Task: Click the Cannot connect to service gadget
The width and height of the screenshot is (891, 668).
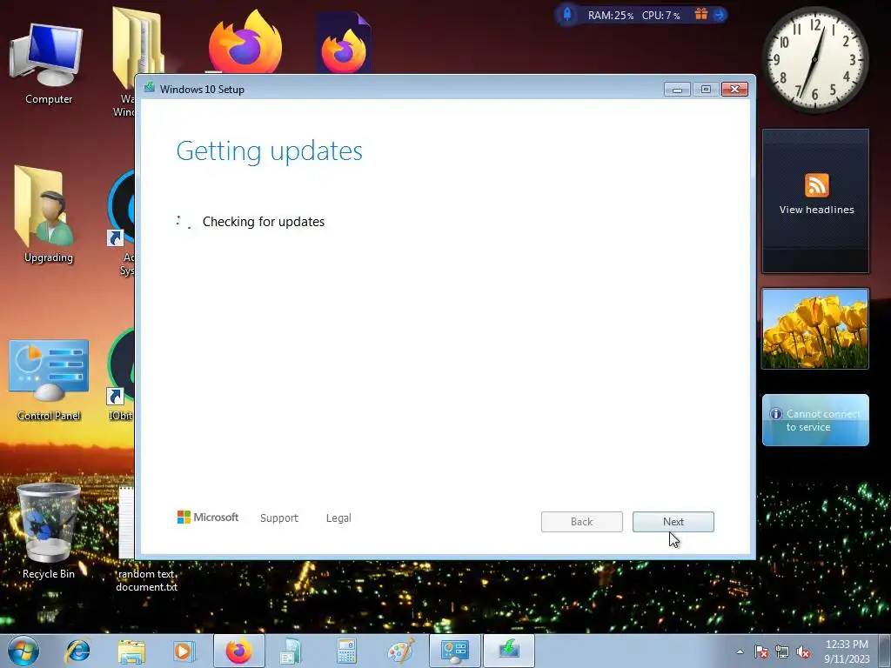Action: [x=814, y=420]
